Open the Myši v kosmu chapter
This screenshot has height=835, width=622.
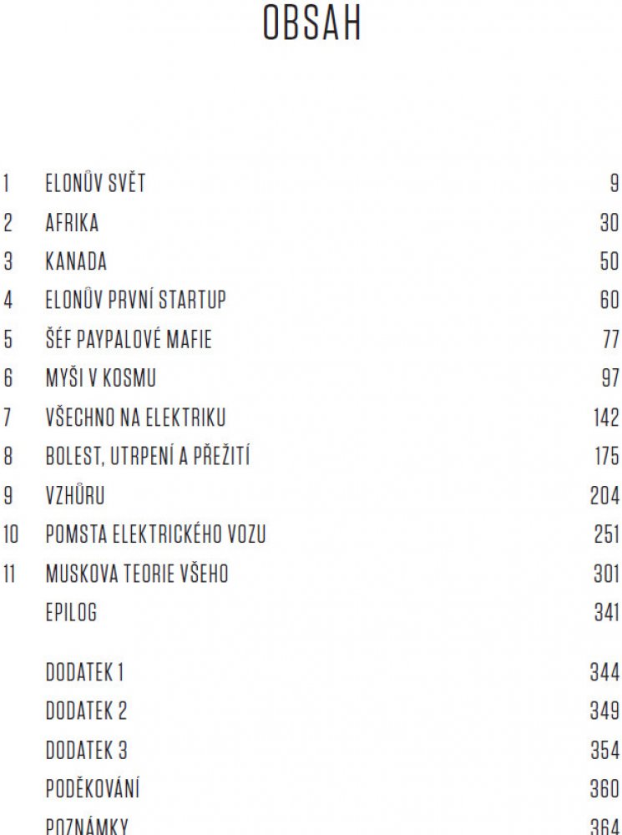point(100,378)
